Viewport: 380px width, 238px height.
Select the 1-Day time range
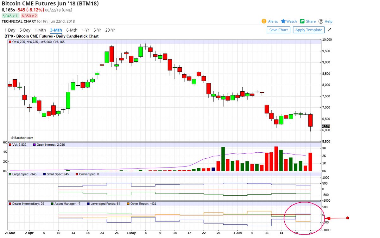9,30
